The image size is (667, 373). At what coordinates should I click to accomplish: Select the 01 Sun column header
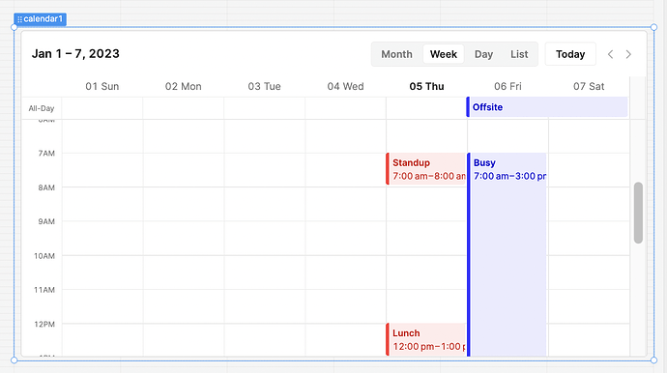coord(102,86)
